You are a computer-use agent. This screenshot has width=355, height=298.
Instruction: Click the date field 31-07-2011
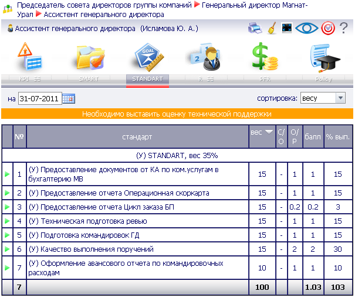pyautogui.click(x=40, y=98)
